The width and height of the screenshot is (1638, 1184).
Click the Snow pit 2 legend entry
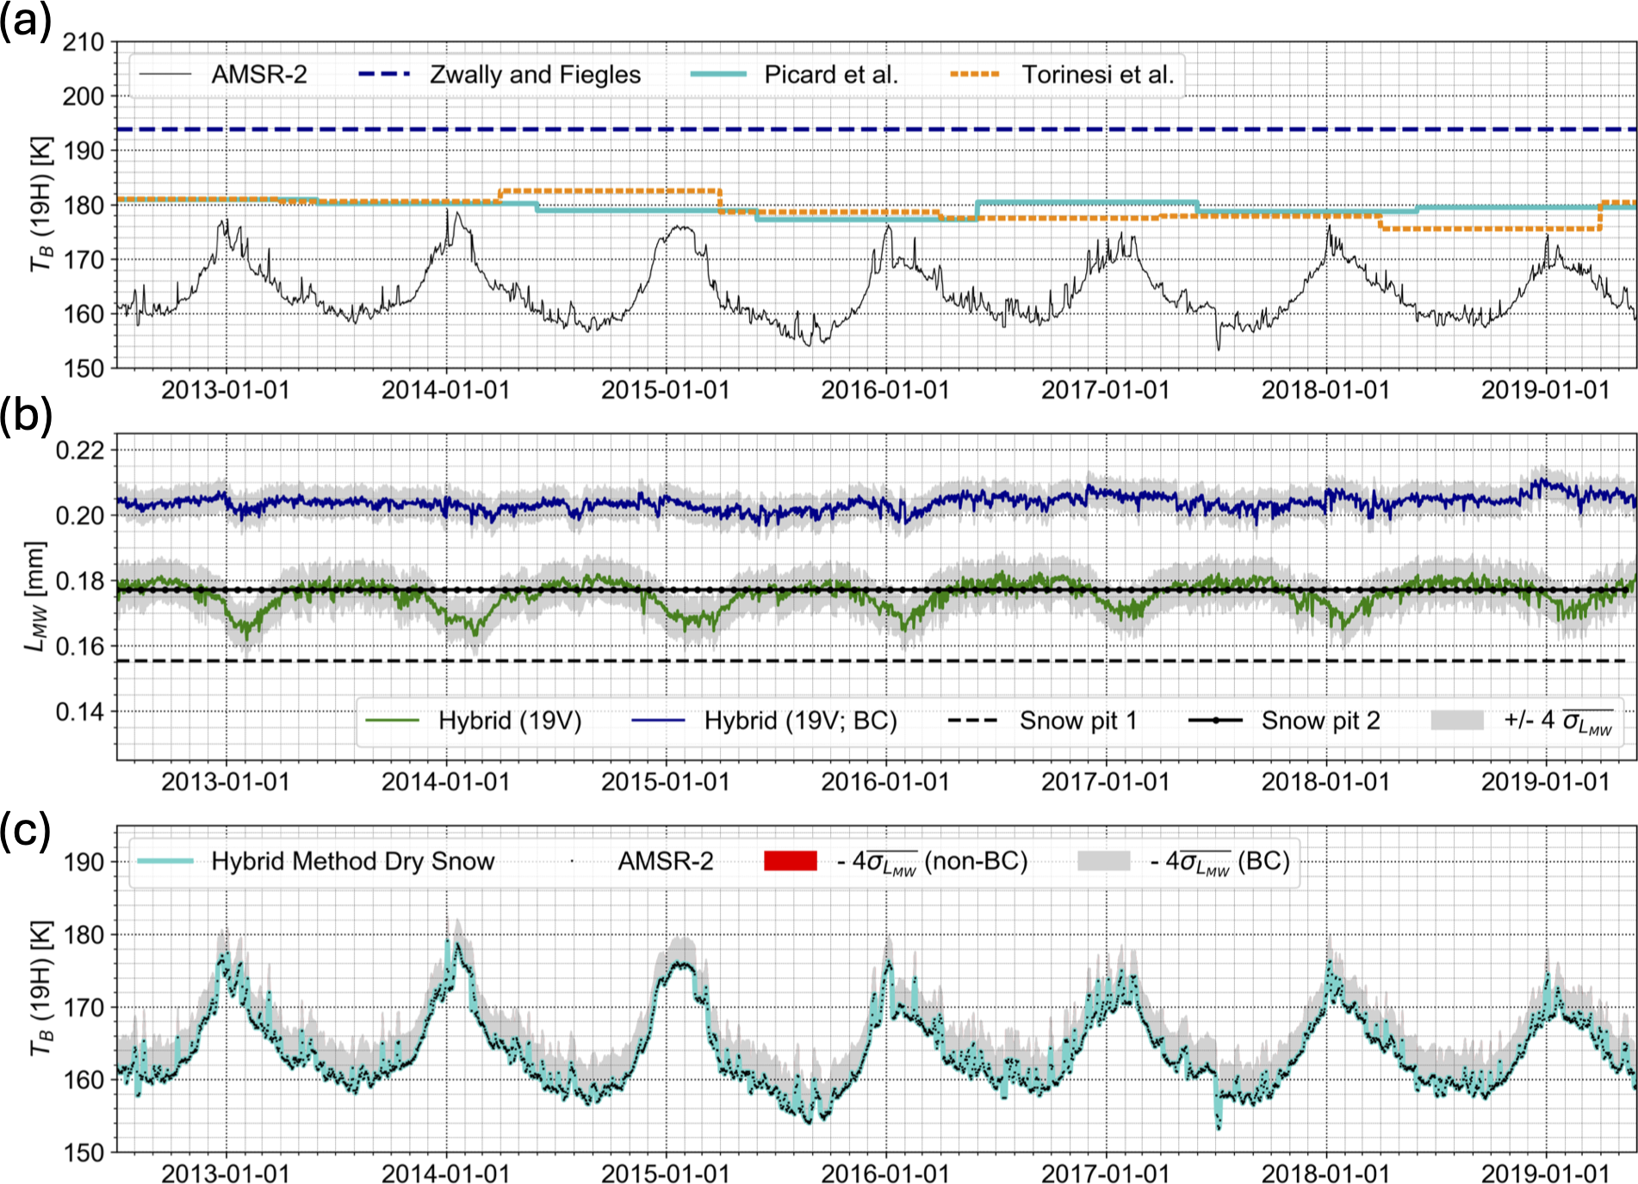point(1319,721)
